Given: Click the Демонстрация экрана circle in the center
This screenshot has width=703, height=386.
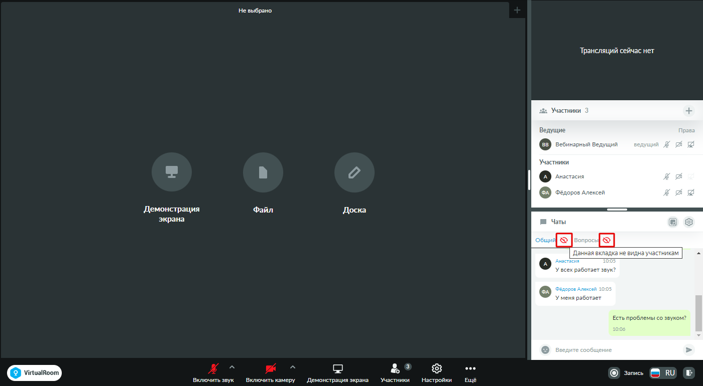Looking at the screenshot, I should click(172, 172).
